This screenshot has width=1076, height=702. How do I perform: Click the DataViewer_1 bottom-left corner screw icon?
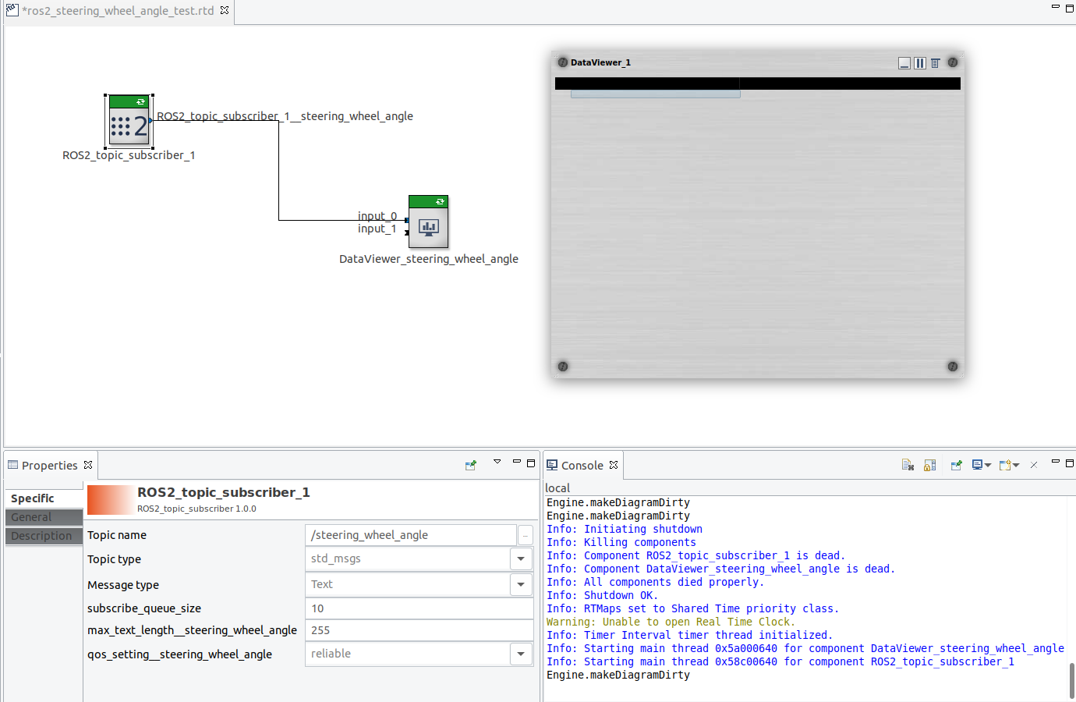563,367
